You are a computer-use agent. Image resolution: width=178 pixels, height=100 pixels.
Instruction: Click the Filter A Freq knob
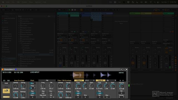[78, 86]
